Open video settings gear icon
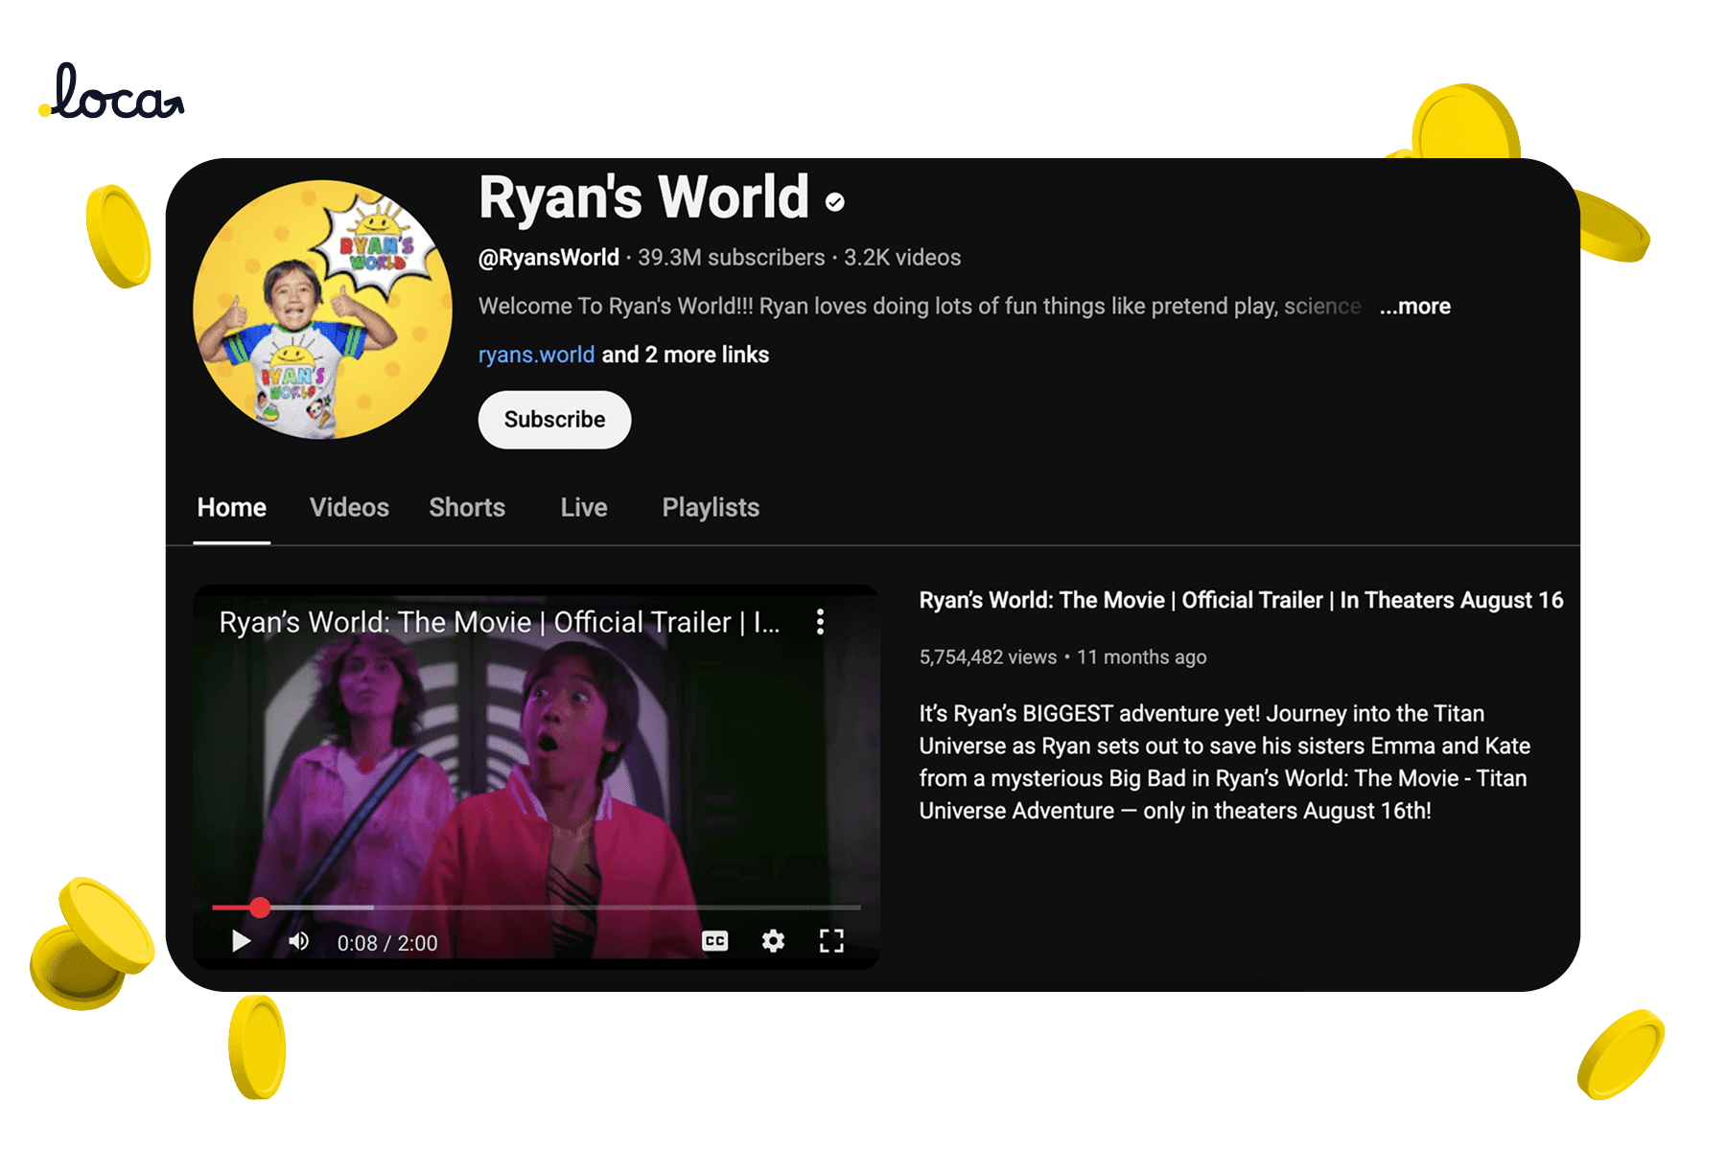This screenshot has width=1726, height=1150. 773,941
